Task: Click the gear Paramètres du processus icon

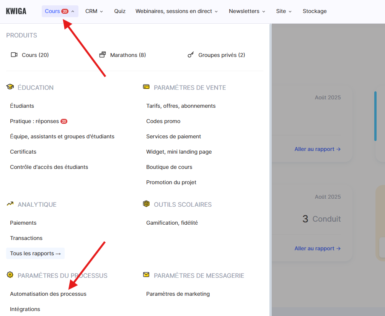Action: tap(10, 275)
